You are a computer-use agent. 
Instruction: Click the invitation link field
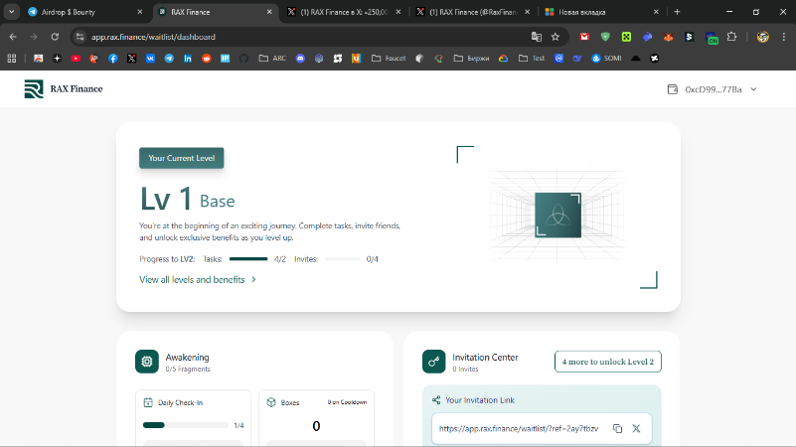point(542,429)
